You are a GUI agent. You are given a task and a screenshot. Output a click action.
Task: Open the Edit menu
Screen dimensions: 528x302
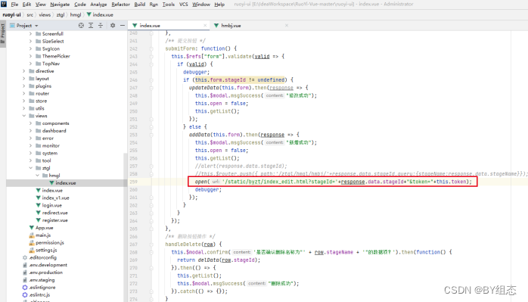[x=26, y=5]
